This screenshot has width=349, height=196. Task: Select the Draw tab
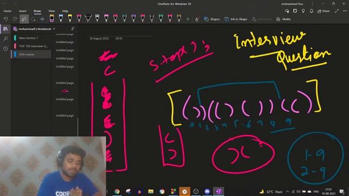tap(37, 11)
